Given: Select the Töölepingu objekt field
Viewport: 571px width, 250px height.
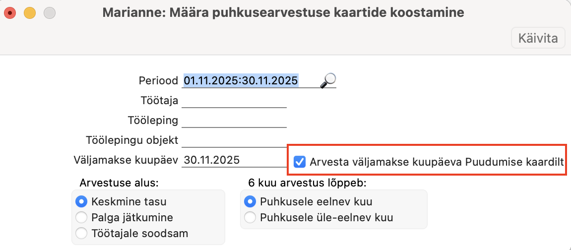Looking at the screenshot, I should point(234,140).
